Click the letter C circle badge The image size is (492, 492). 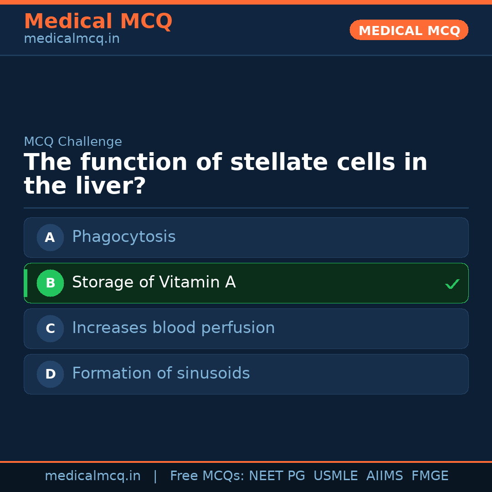tap(50, 328)
